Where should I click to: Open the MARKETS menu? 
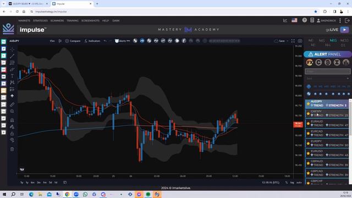(x=24, y=21)
